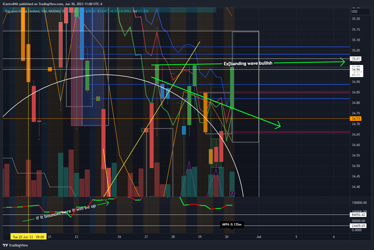The height and width of the screenshot is (250, 374).
Task: Click the 30 date on time axis
Action: 227,237
